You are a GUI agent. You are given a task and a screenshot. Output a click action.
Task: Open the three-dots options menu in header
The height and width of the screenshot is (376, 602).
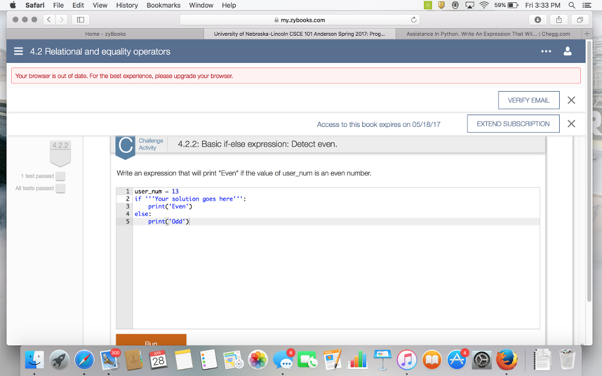point(546,52)
